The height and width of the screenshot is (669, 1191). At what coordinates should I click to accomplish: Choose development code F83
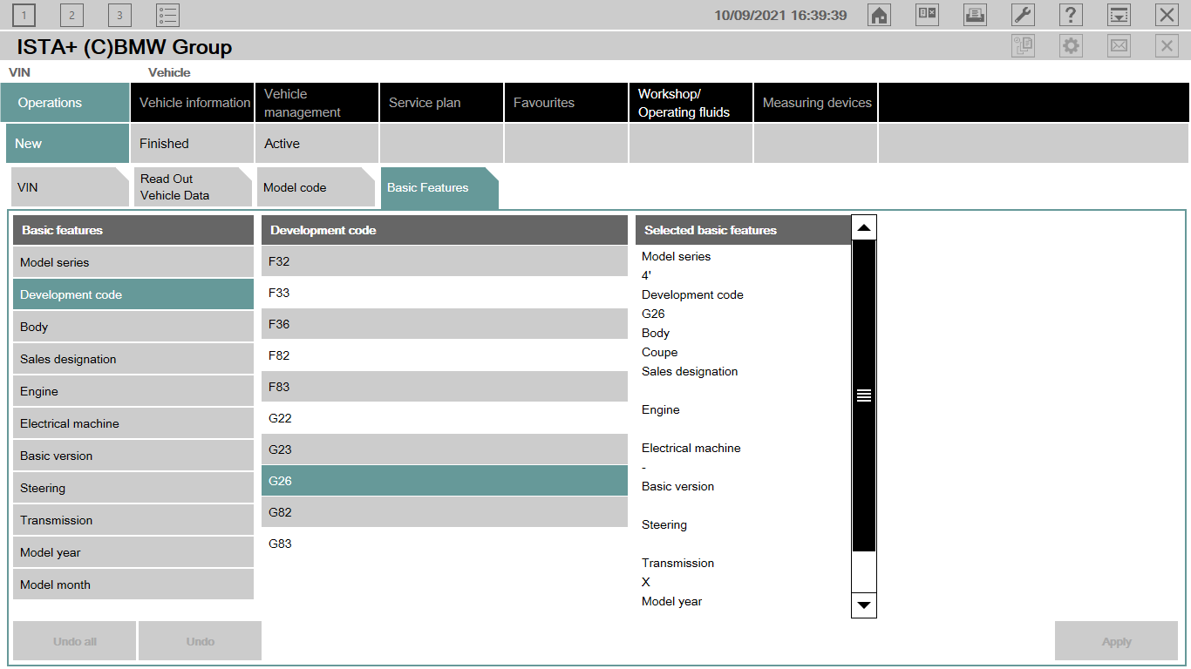pos(445,387)
